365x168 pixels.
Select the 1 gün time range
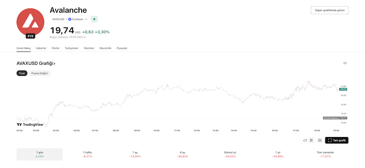coord(40,154)
